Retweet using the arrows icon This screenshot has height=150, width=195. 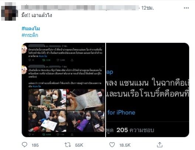[x=68, y=145]
